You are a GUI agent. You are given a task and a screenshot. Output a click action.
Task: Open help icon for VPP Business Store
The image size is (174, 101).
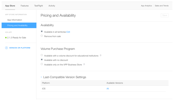[x=84, y=64]
